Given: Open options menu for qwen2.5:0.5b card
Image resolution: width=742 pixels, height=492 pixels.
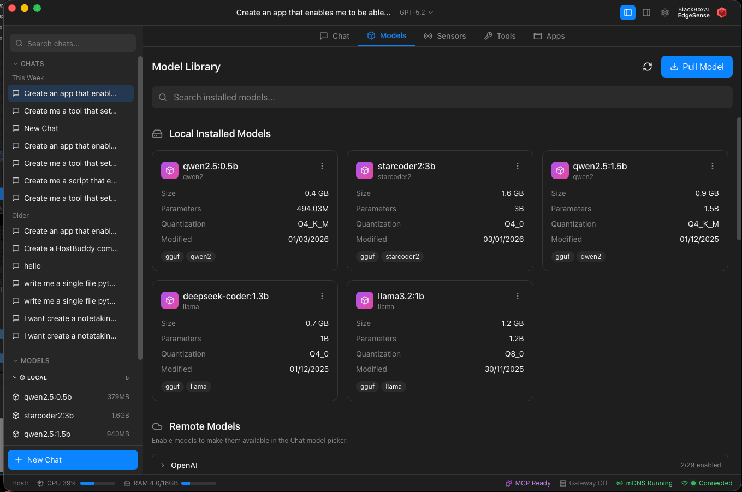Looking at the screenshot, I should point(322,166).
